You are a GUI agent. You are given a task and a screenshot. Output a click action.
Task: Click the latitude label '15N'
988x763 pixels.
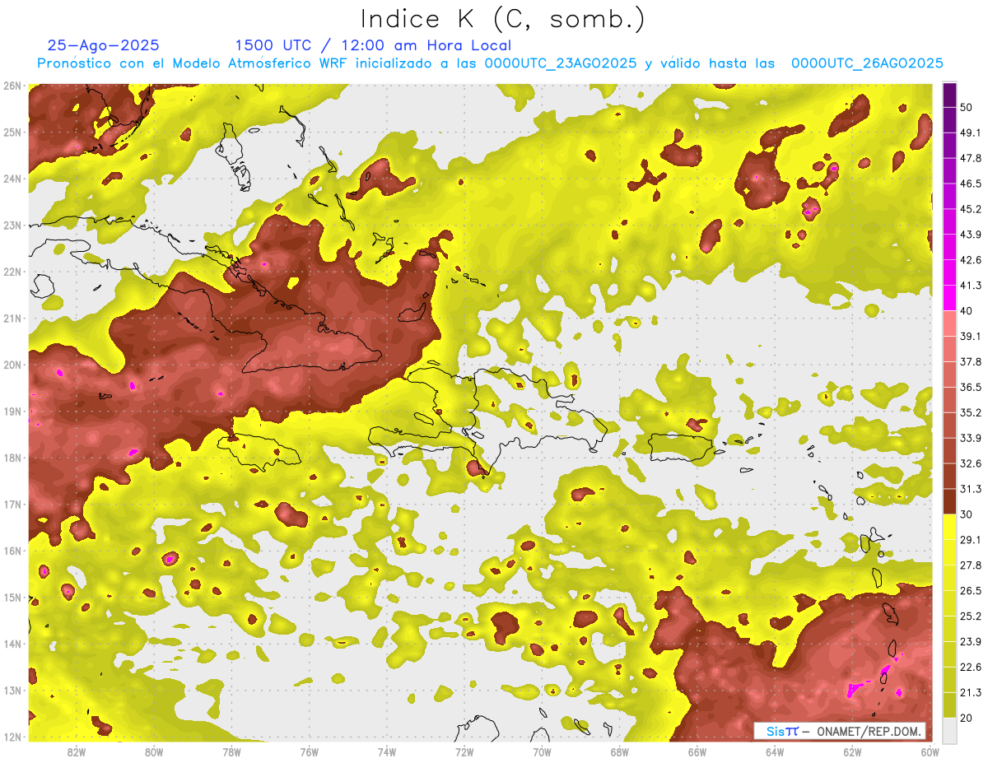[12, 598]
